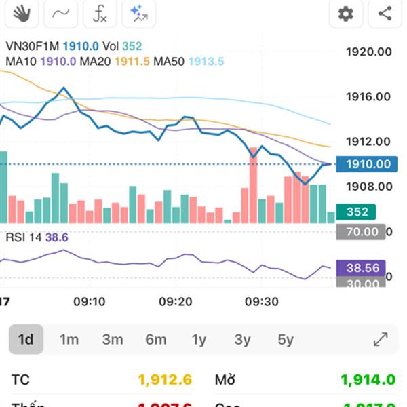The image size is (407, 407).
Task: Select the 1d time range
Action: click(x=26, y=339)
